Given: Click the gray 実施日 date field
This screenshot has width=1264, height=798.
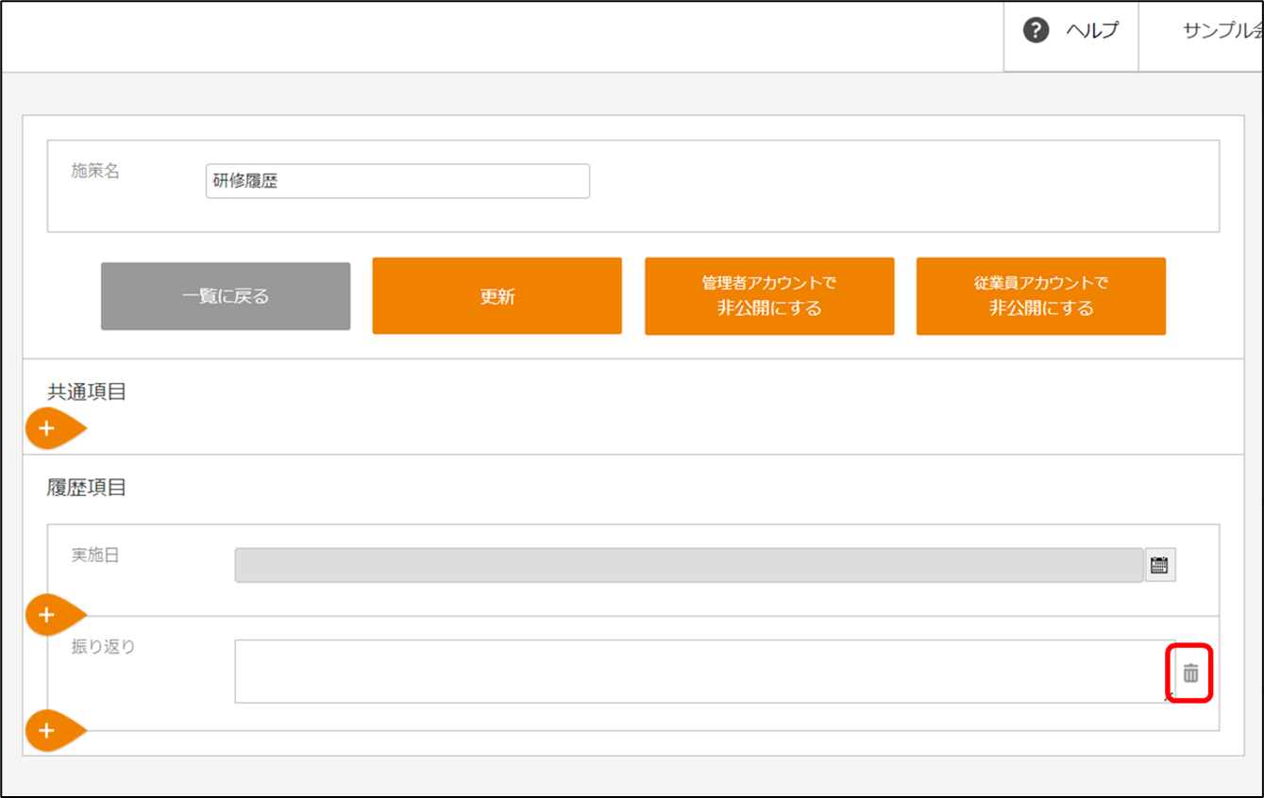Looking at the screenshot, I should click(688, 565).
